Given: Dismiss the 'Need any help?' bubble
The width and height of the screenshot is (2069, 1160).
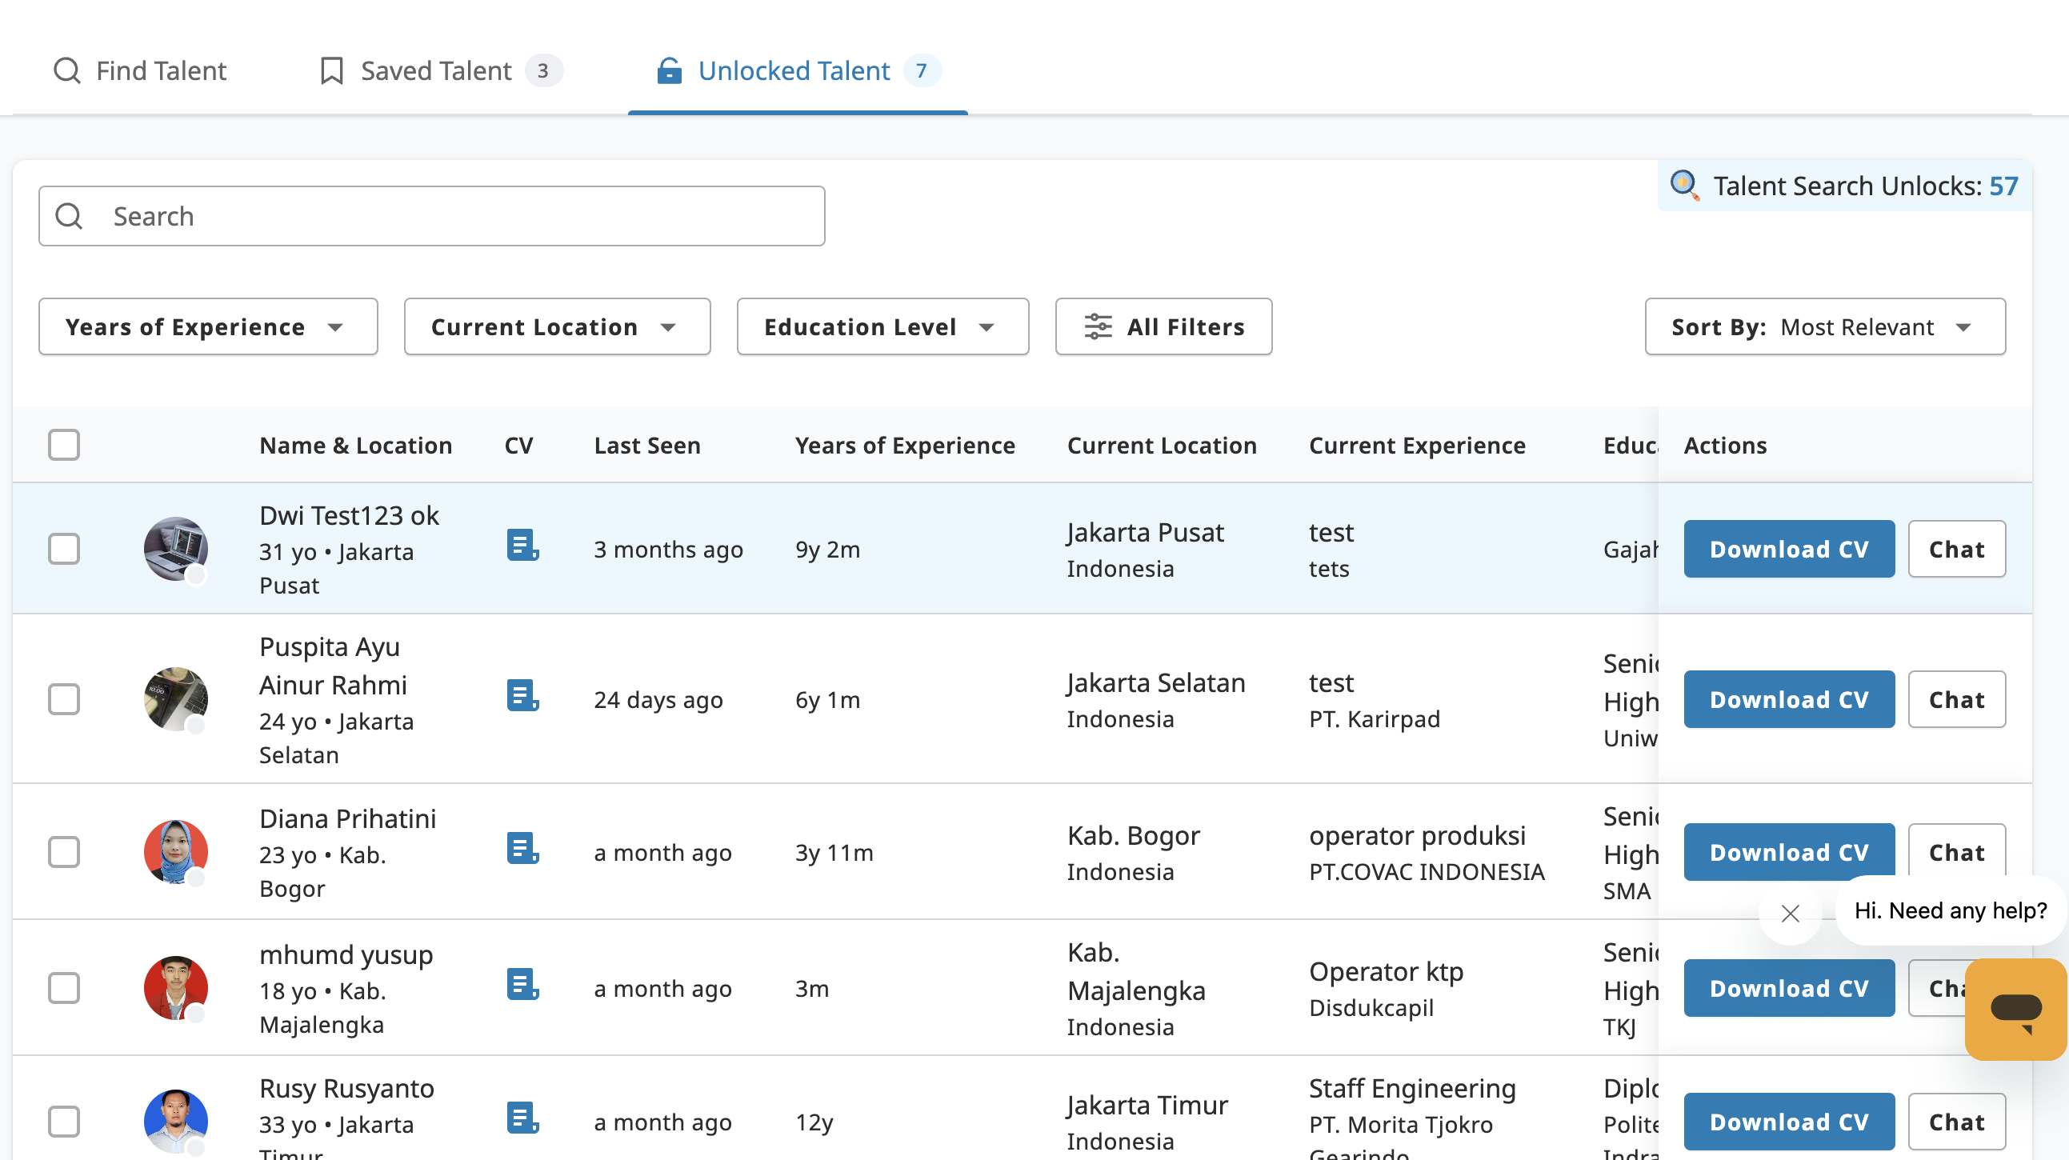Looking at the screenshot, I should (1790, 914).
